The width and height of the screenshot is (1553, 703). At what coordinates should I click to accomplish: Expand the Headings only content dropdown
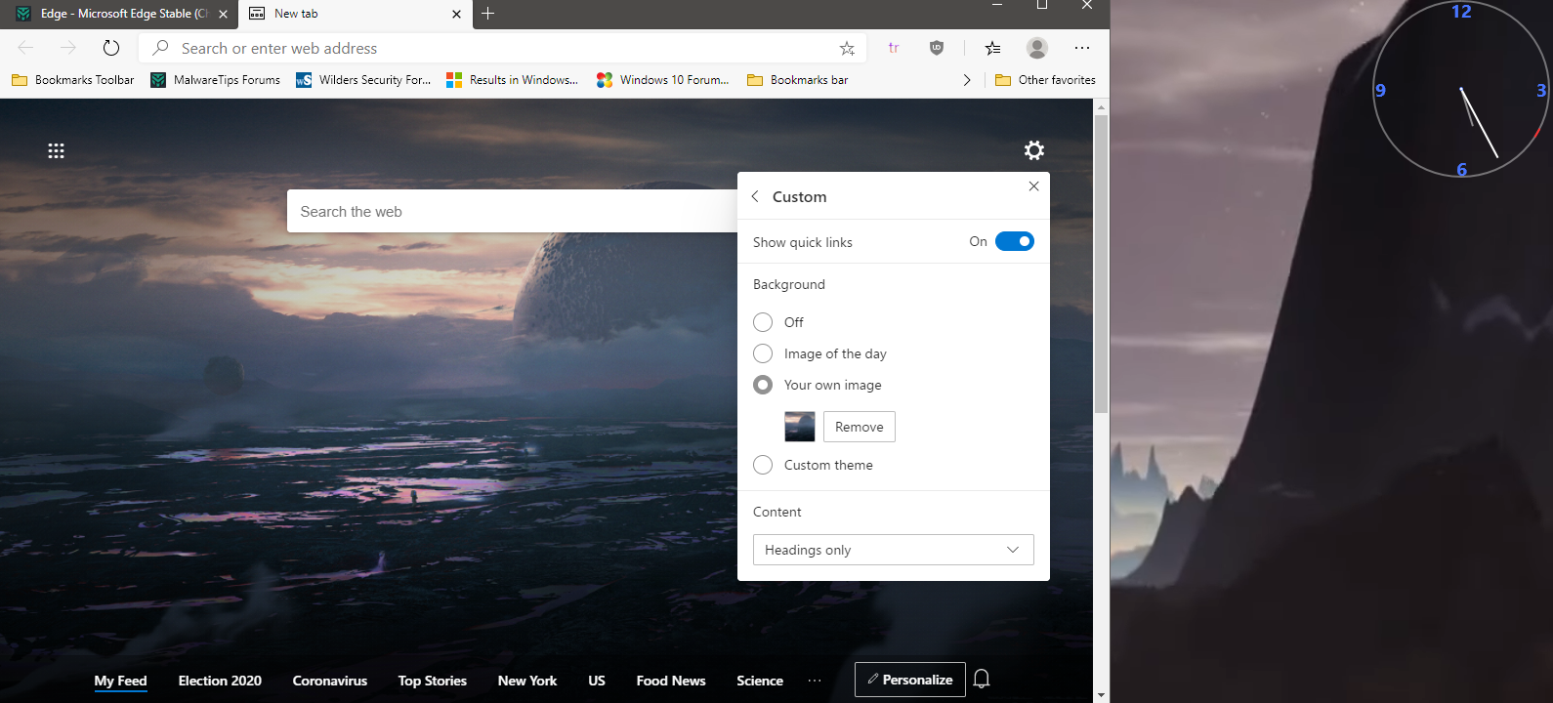pyautogui.click(x=893, y=550)
